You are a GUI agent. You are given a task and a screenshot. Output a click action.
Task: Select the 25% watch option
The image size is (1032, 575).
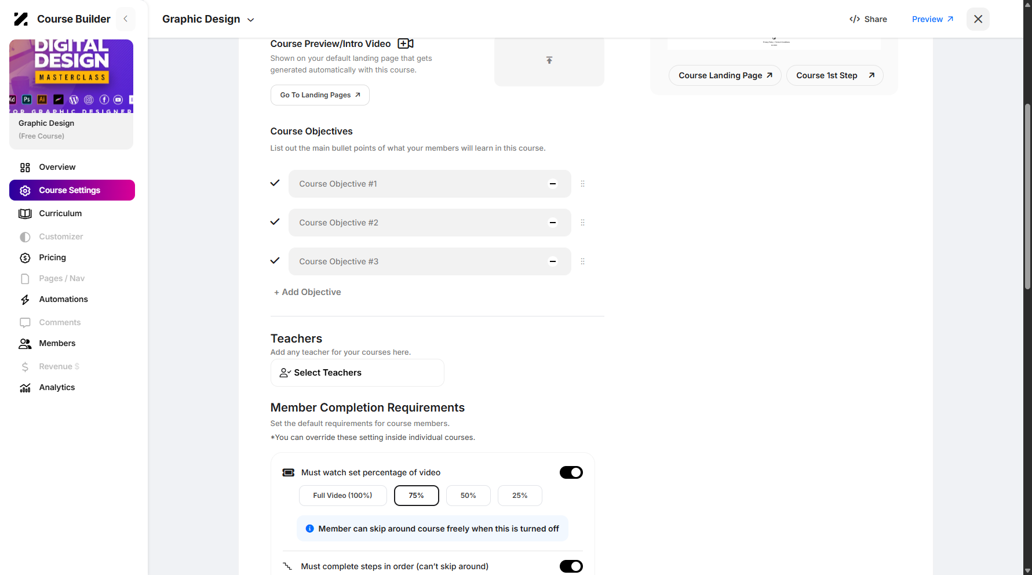[520, 496]
